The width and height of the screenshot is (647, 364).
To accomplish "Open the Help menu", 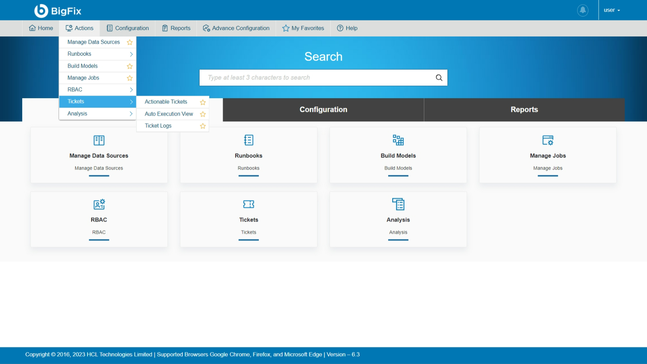I will [347, 28].
